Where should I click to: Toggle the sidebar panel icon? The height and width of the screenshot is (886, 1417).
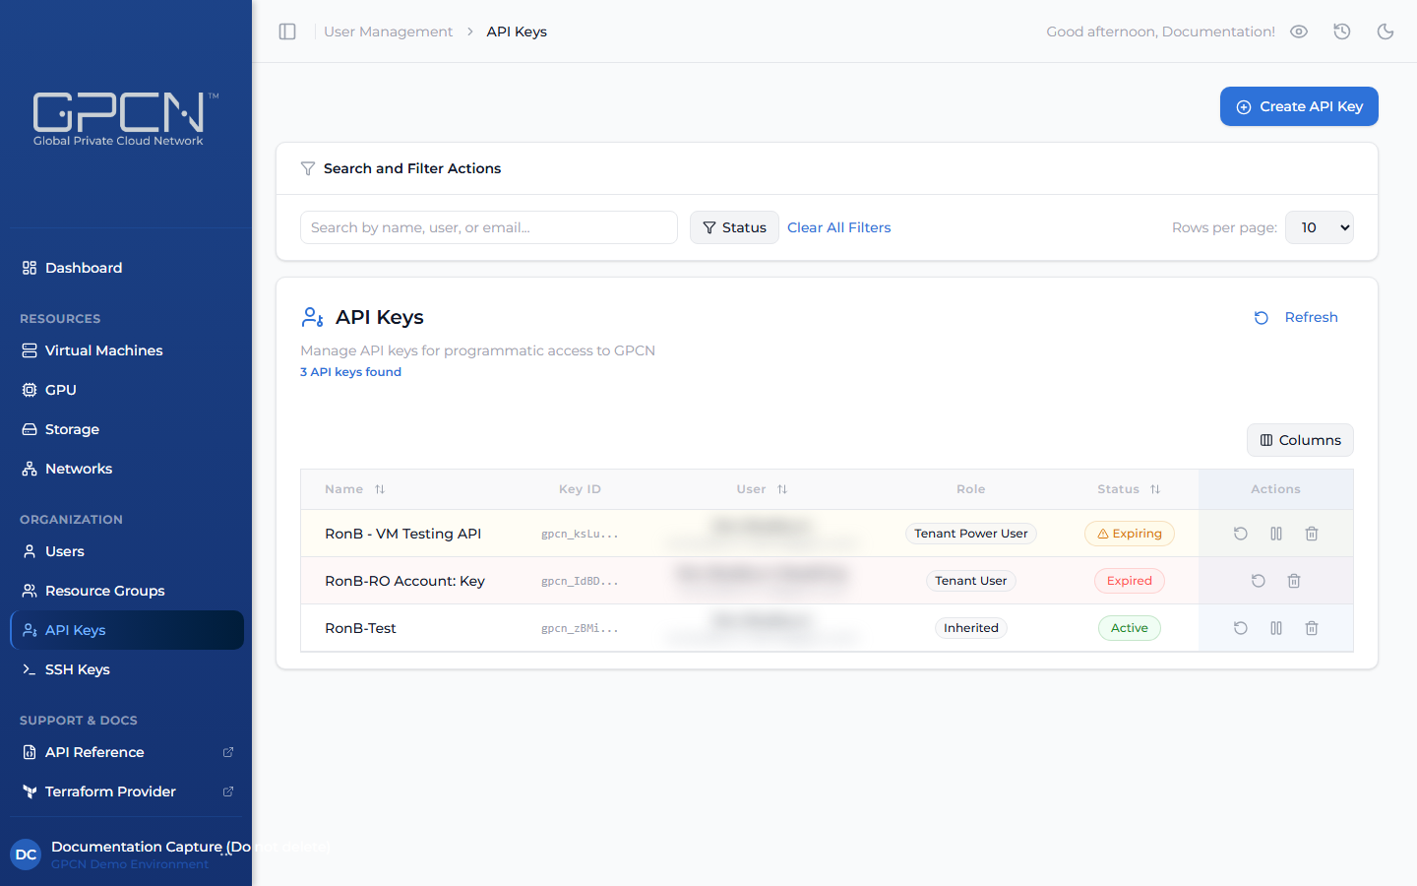tap(287, 32)
